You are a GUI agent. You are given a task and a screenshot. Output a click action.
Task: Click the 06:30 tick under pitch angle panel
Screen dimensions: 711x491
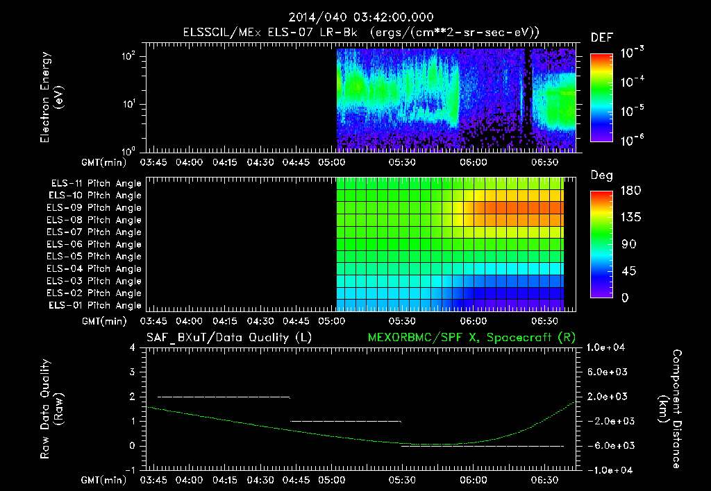[x=544, y=321]
